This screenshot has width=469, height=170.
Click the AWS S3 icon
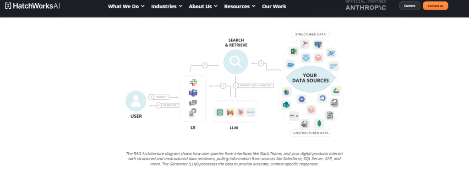point(294,116)
